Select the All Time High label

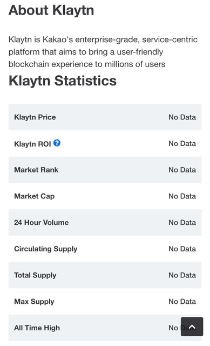pyautogui.click(x=37, y=328)
